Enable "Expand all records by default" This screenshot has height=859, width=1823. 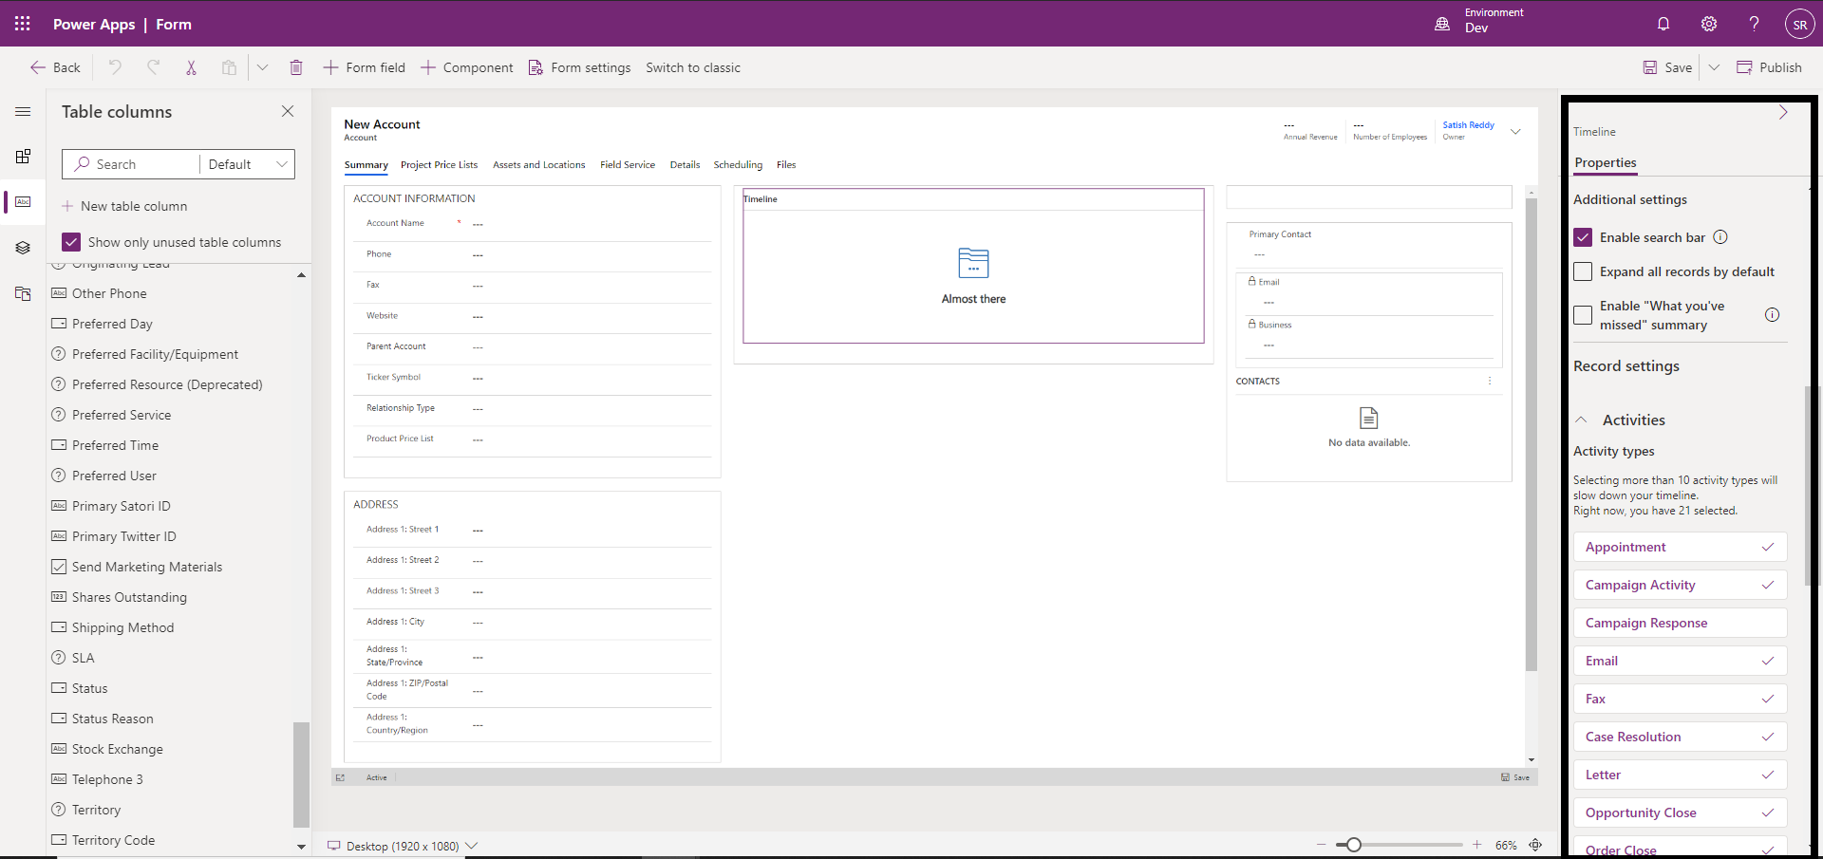[1583, 271]
